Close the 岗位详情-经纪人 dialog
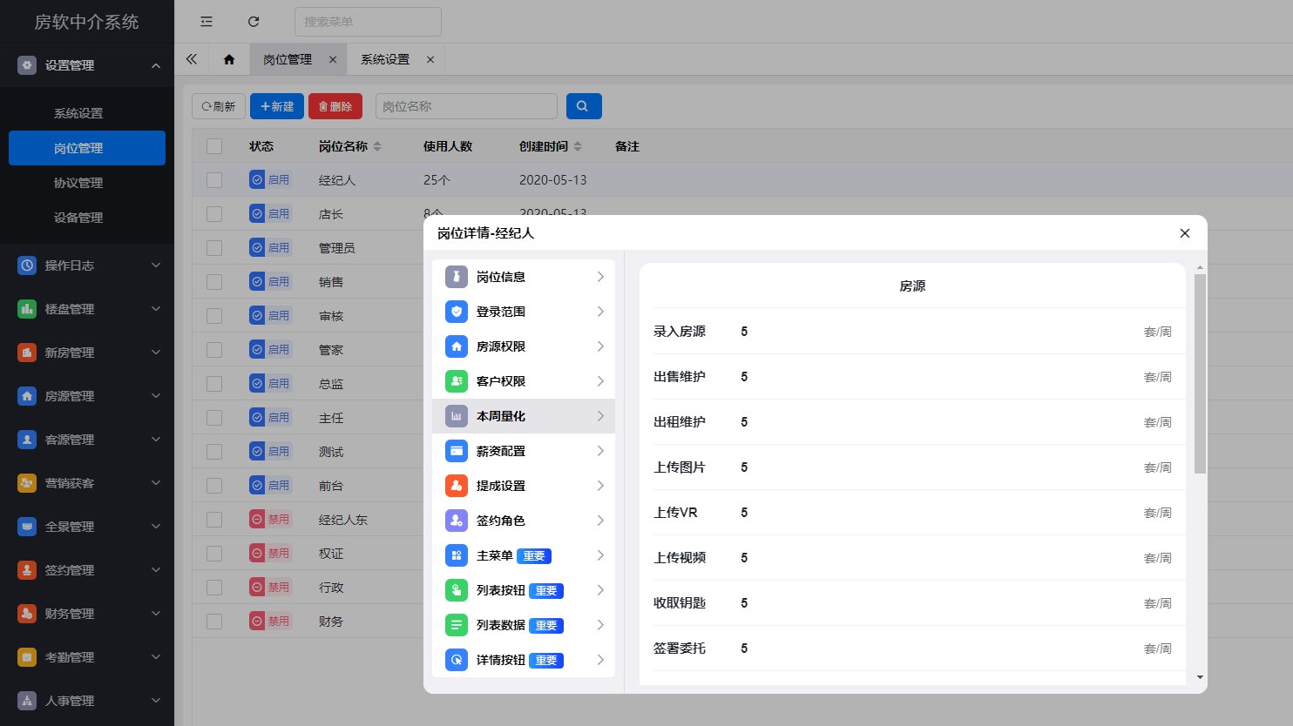Image resolution: width=1293 pixels, height=726 pixels. 1184,233
